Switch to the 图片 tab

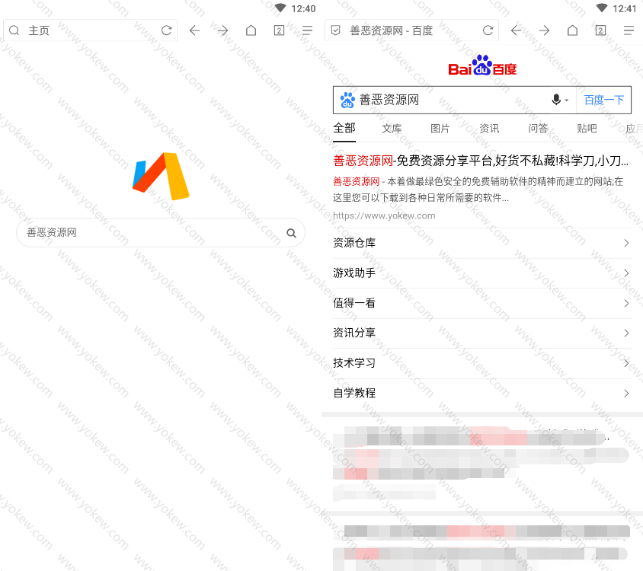440,129
